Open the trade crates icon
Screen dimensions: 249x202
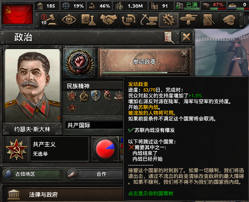(x=129, y=20)
